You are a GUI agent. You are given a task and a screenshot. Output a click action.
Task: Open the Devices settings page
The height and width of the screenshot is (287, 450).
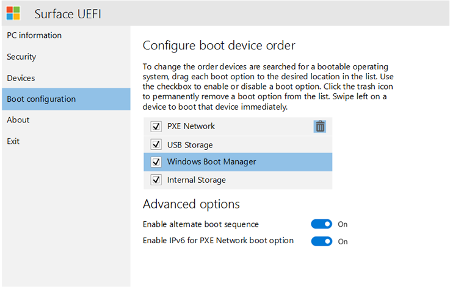click(x=21, y=78)
